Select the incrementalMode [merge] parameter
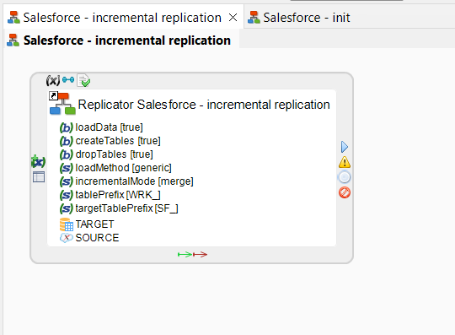Viewport: 455px width, 335px height. point(126,181)
